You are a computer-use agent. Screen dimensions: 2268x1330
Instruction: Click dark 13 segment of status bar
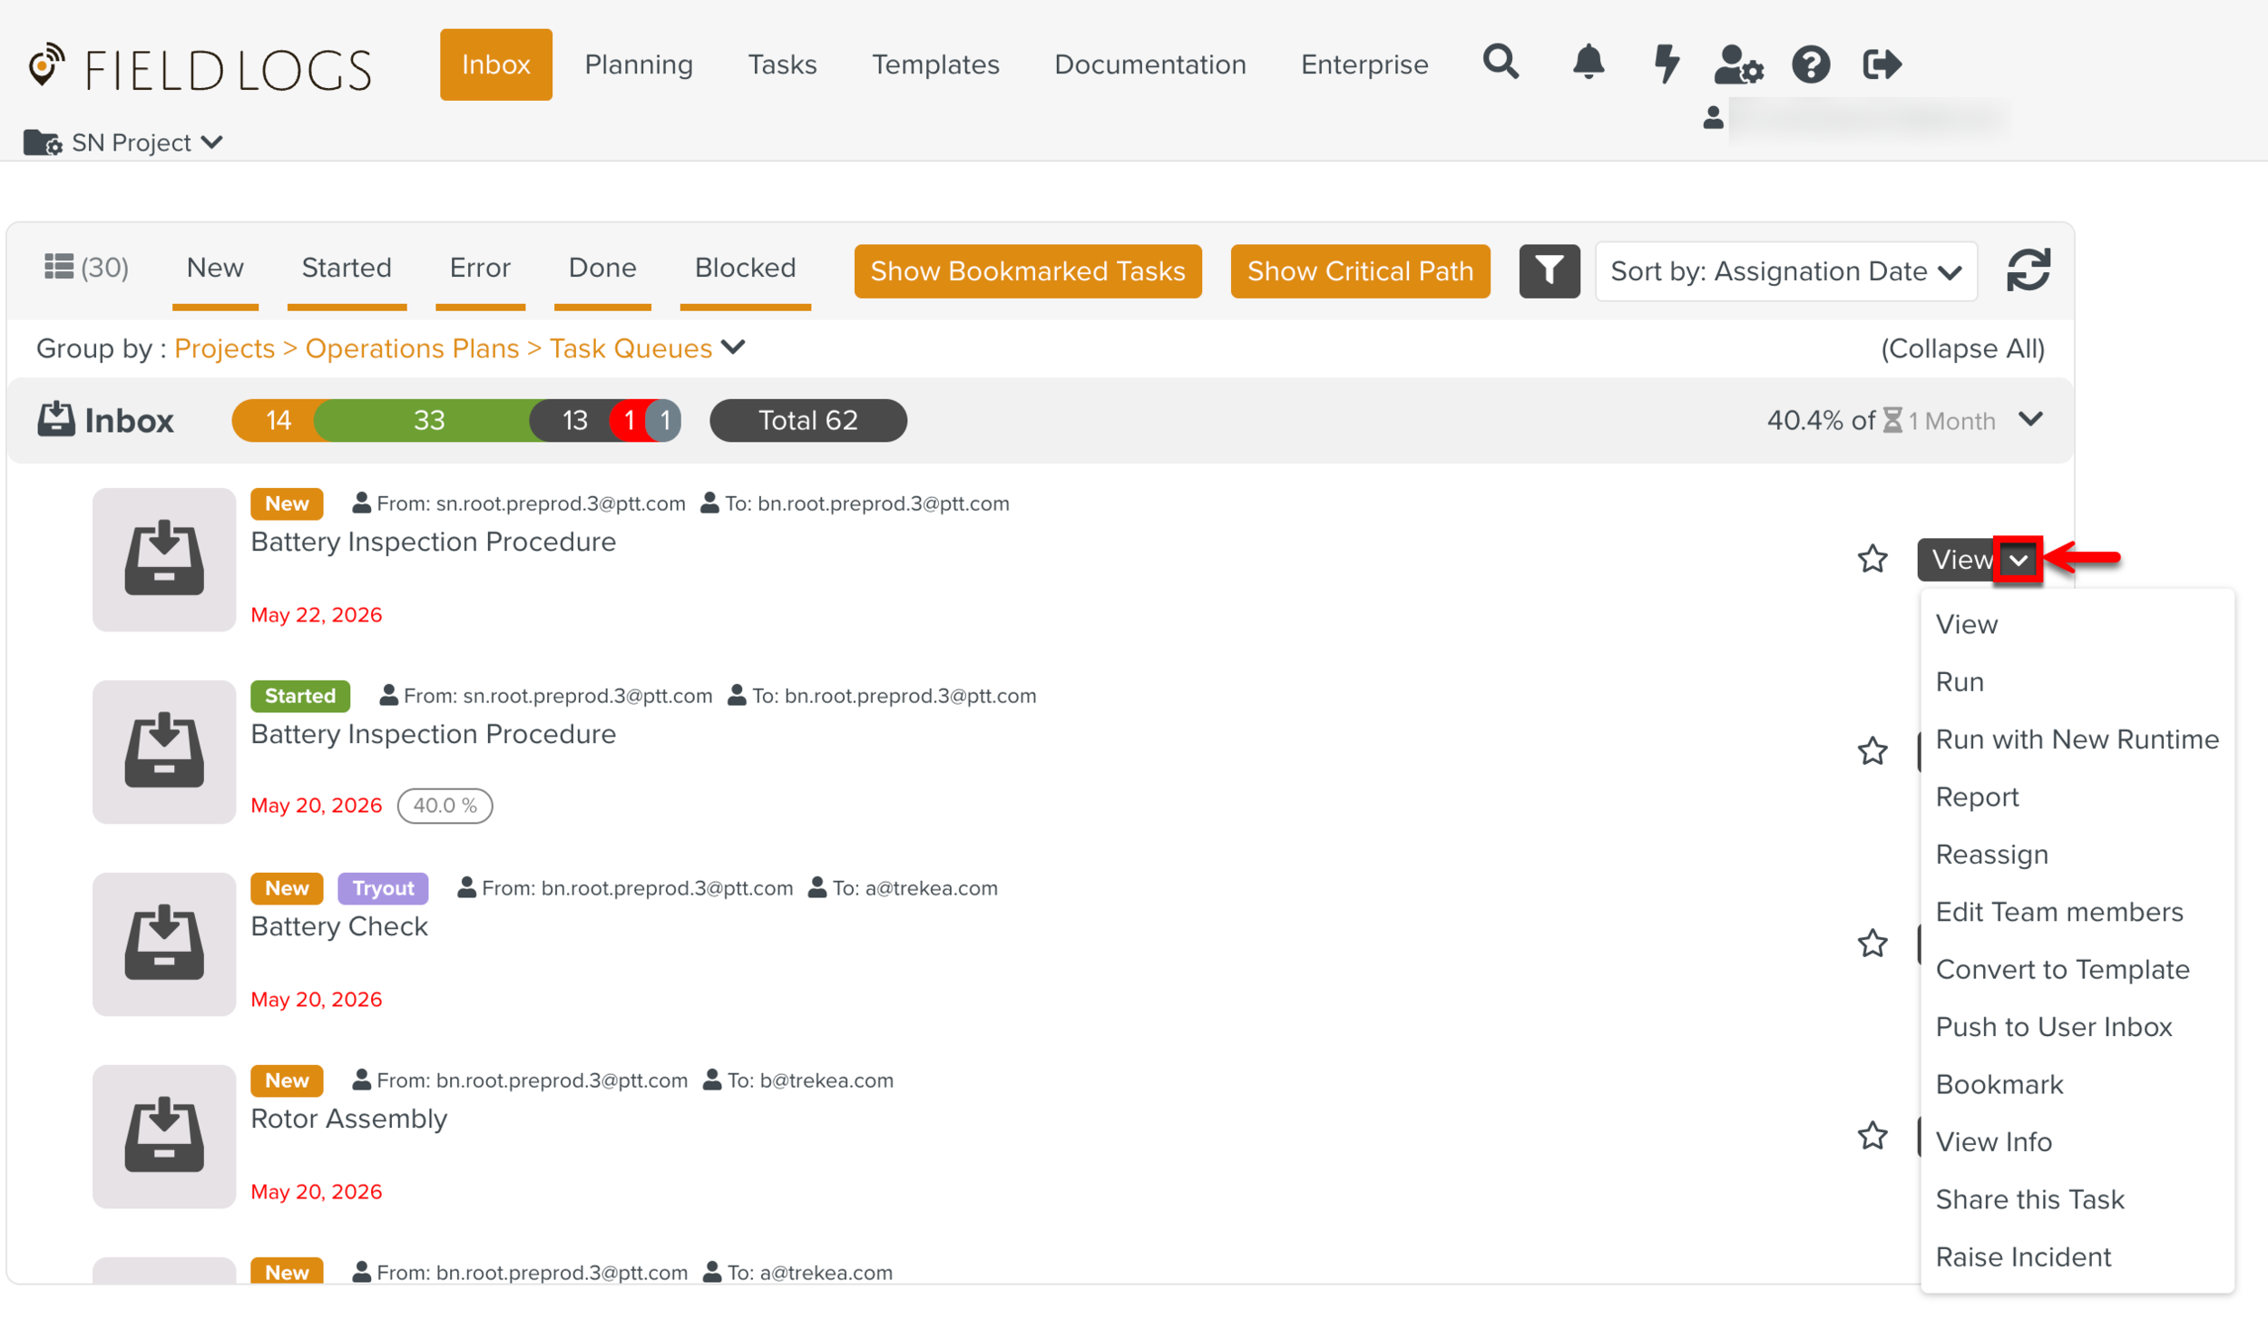click(x=573, y=420)
